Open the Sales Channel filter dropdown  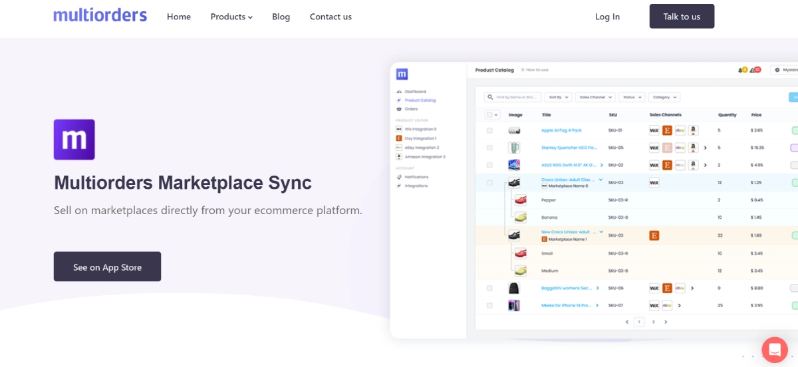pos(595,97)
